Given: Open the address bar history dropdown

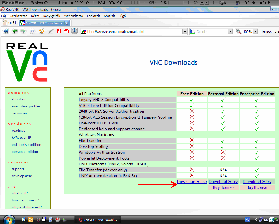Looking at the screenshot, I should click(x=185, y=32).
